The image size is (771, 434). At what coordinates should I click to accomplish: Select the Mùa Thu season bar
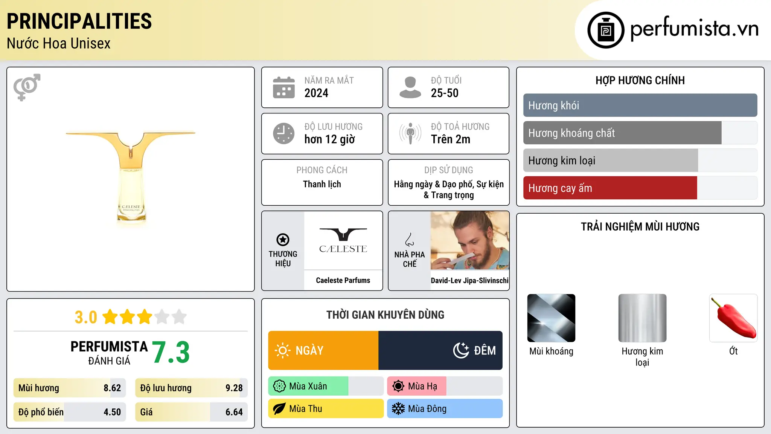click(326, 409)
